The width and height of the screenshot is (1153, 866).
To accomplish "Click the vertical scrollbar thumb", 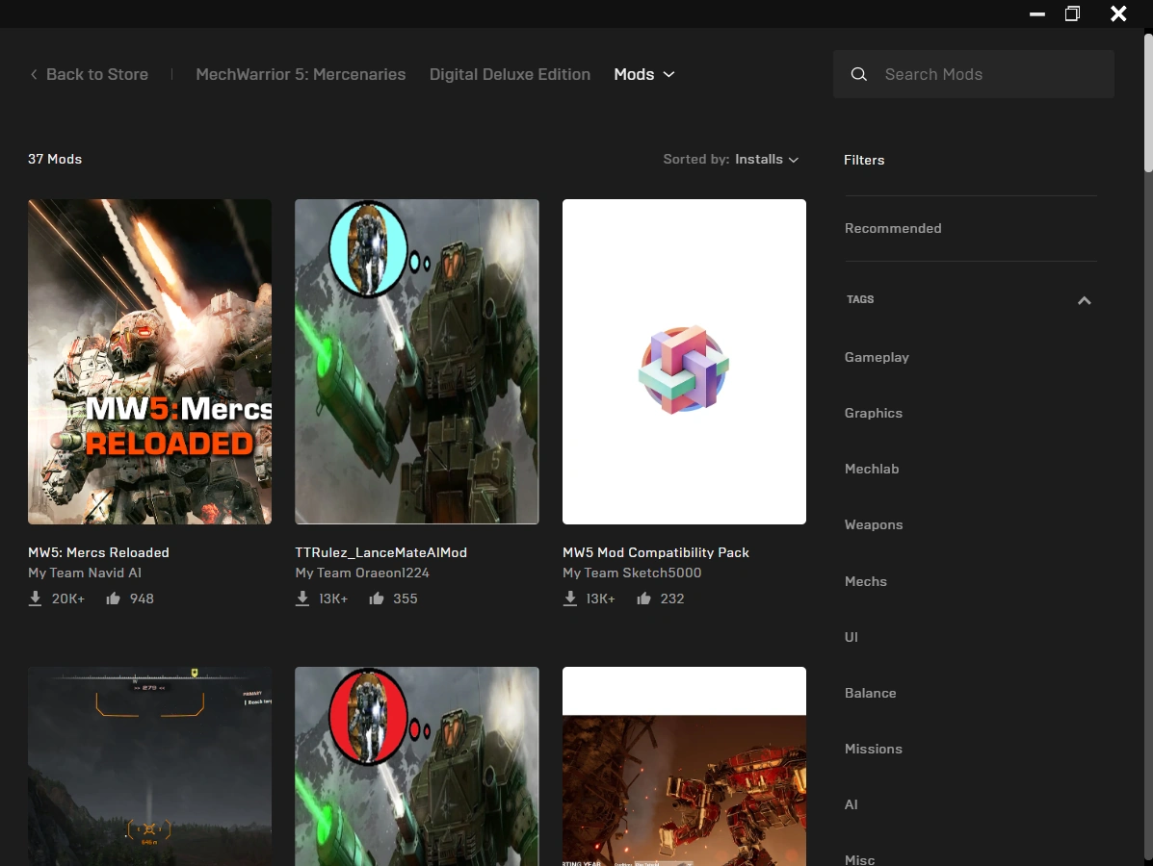I will pyautogui.click(x=1148, y=103).
